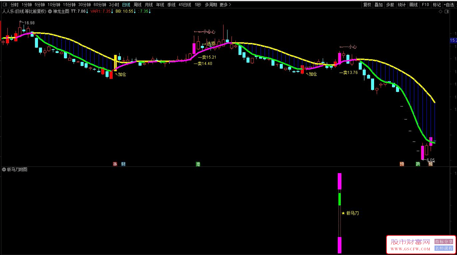Open the F10 company info button
This screenshot has width=457, height=255.
425,5
